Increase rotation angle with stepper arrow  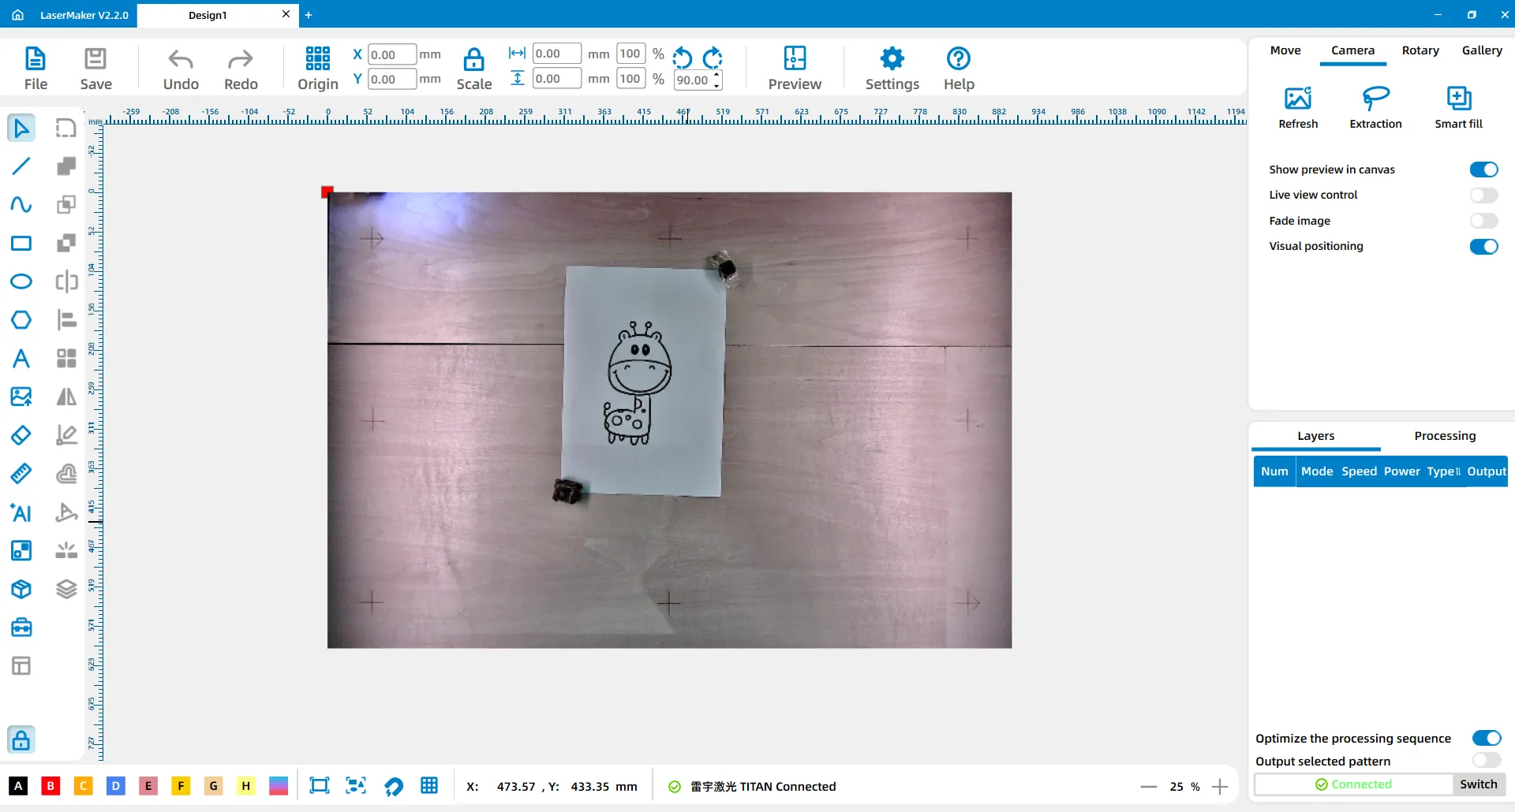(716, 75)
